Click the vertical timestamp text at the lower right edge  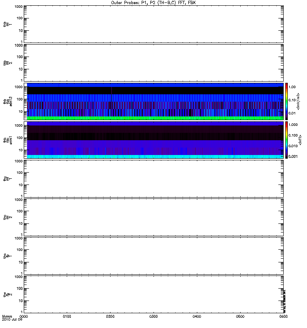pos(284,301)
